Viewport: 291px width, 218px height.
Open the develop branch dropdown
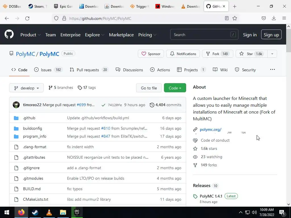tap(26, 88)
